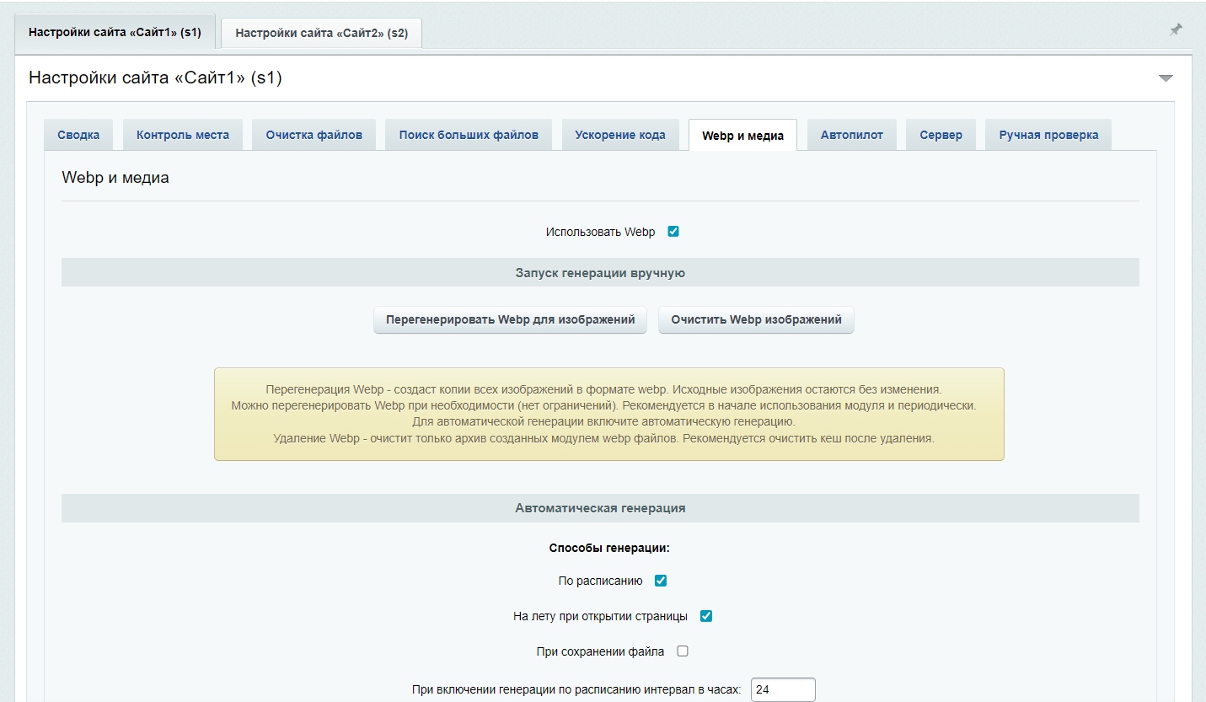The width and height of the screenshot is (1206, 702).
Task: Click the Запуск генерации вручную section header
Action: point(600,273)
